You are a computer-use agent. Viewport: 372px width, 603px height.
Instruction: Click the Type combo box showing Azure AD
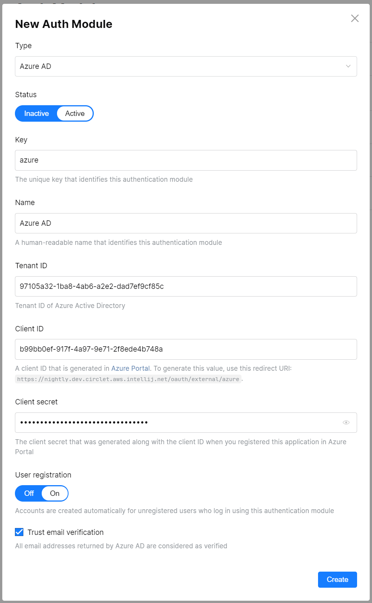(x=186, y=66)
